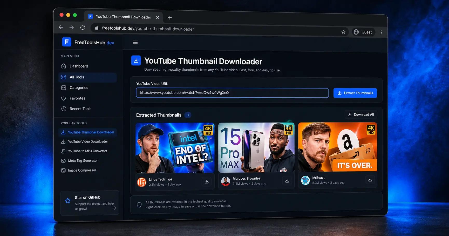Click the blue download icon beside page title
The width and height of the screenshot is (449, 236).
tap(136, 60)
